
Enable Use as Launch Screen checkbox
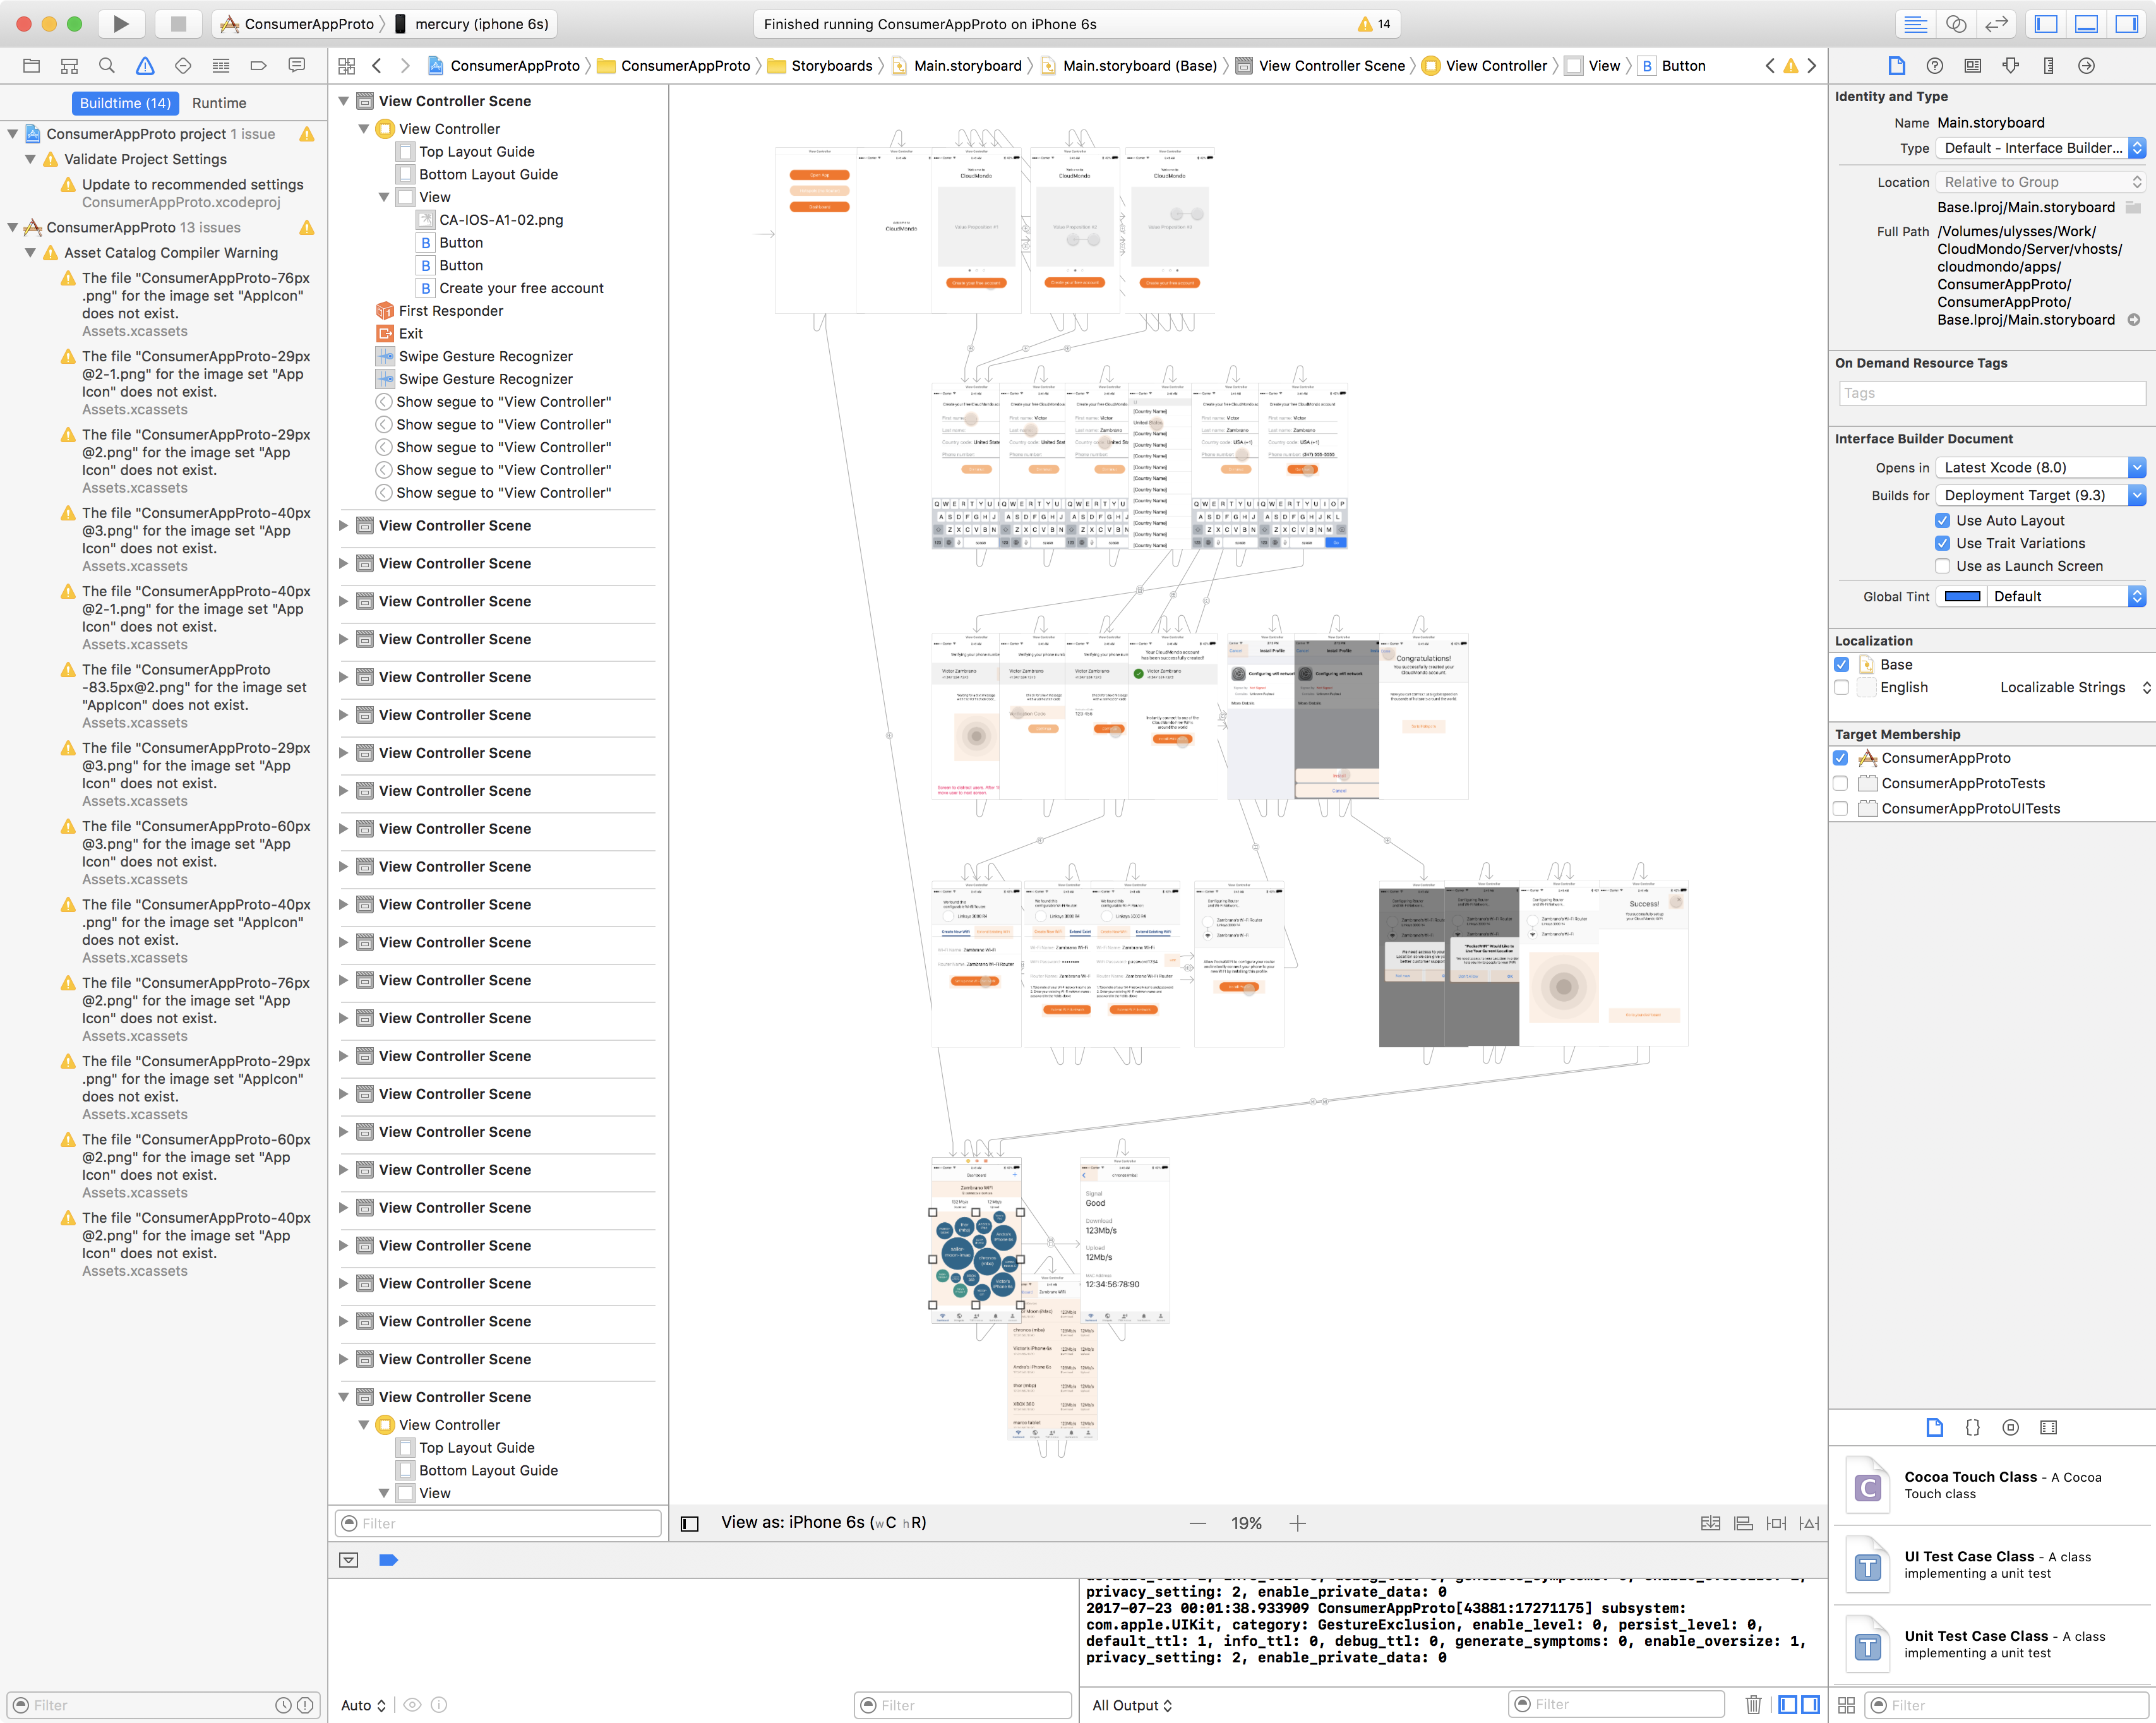click(1942, 567)
